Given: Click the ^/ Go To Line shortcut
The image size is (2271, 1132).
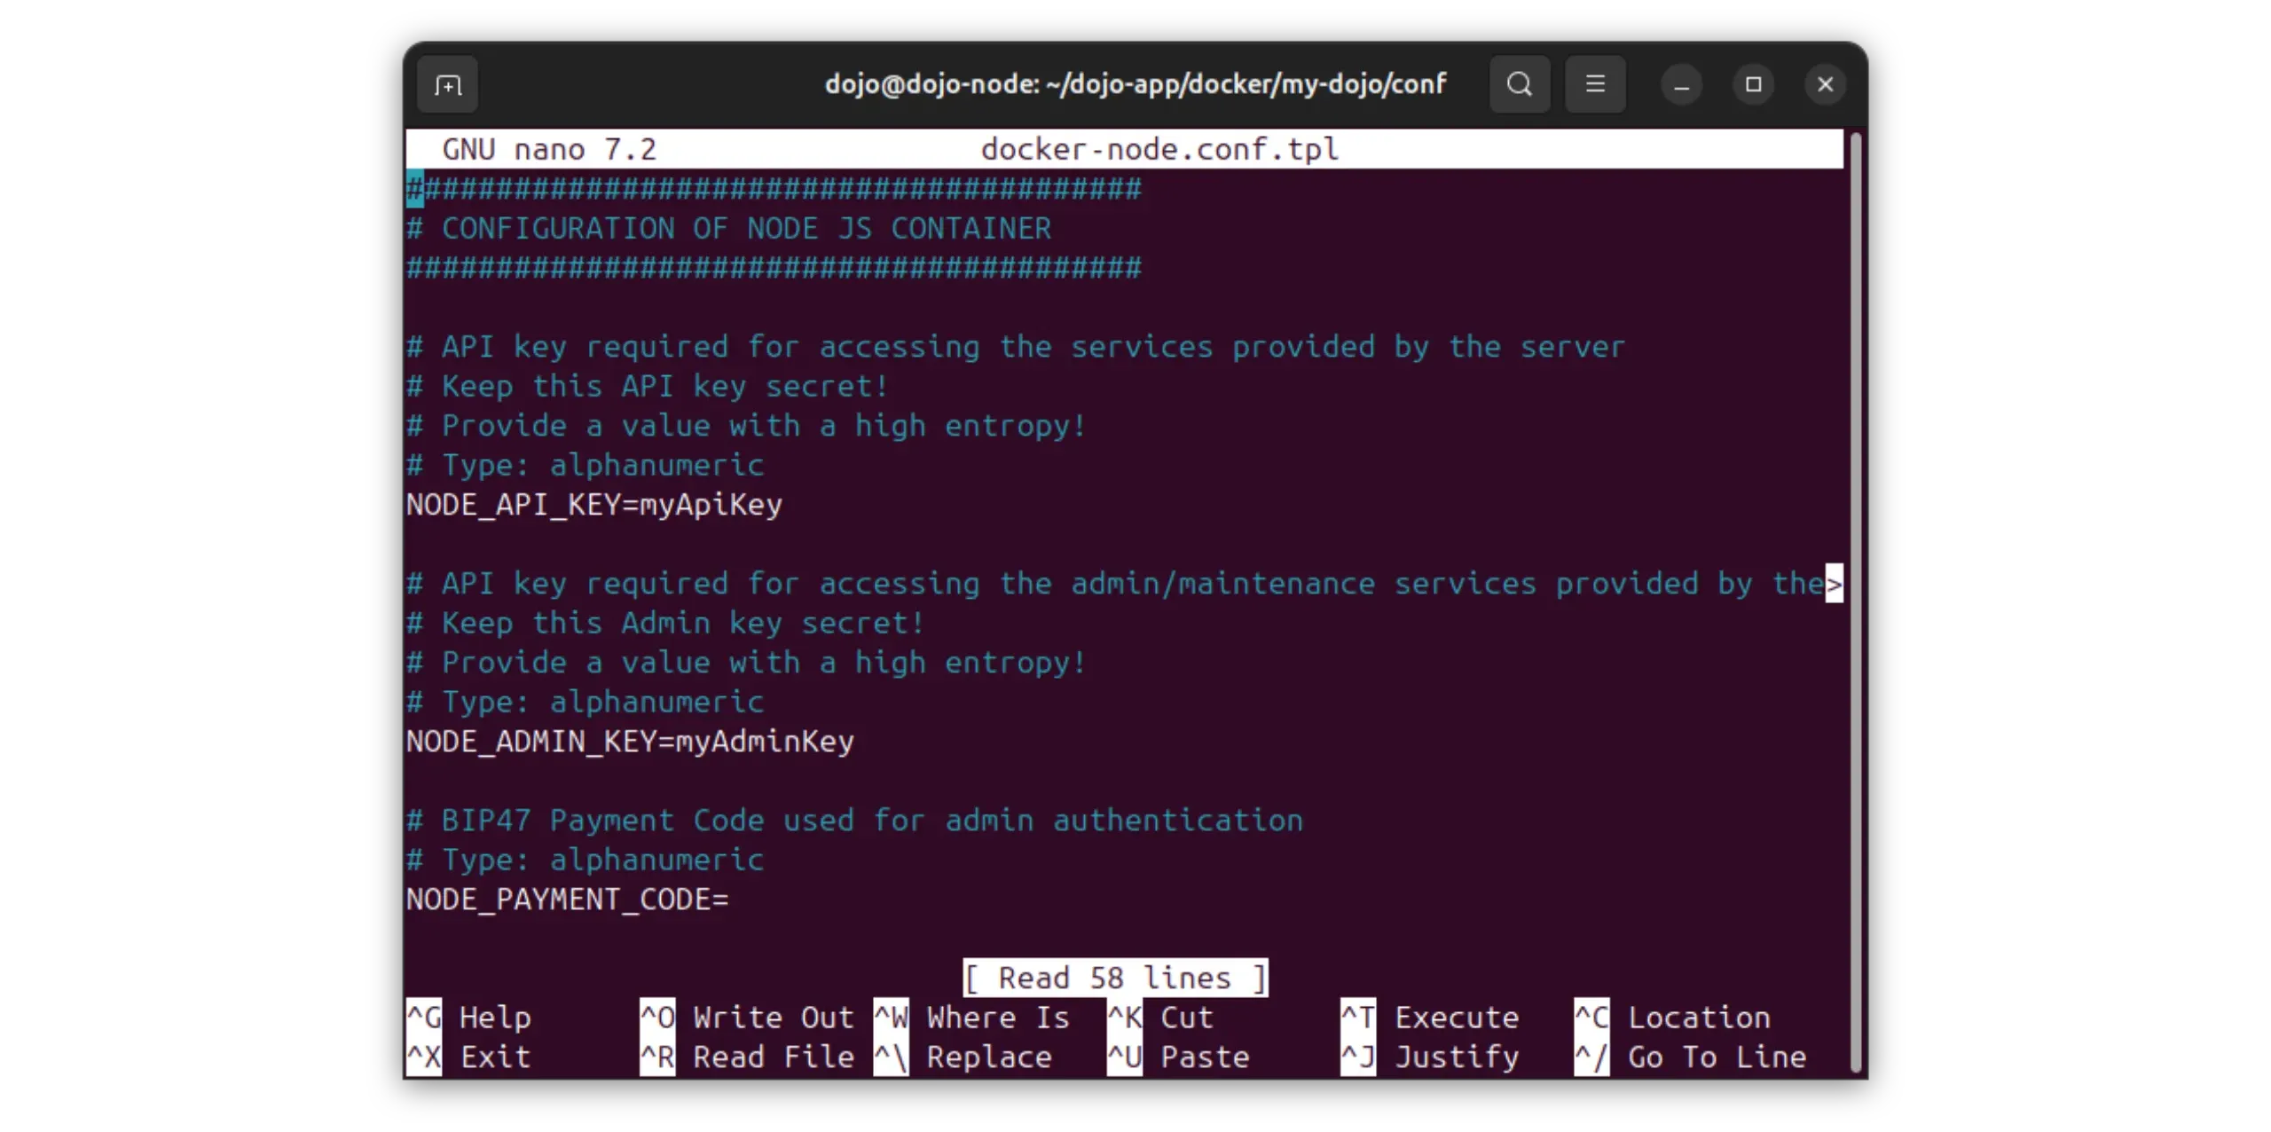Looking at the screenshot, I should [1691, 1057].
